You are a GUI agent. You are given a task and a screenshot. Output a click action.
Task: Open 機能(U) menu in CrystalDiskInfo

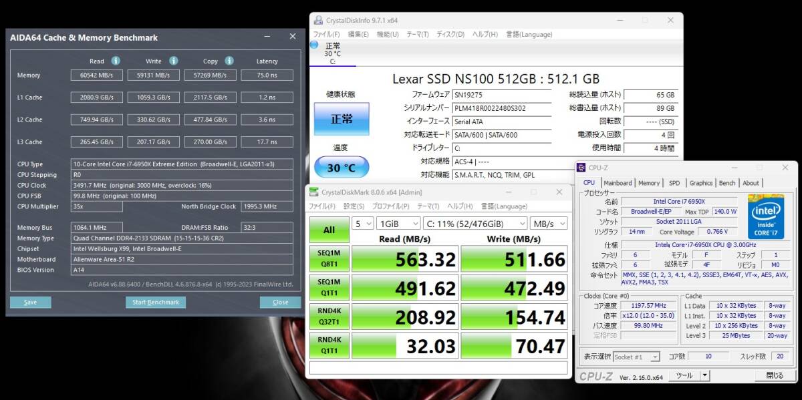[x=388, y=34]
